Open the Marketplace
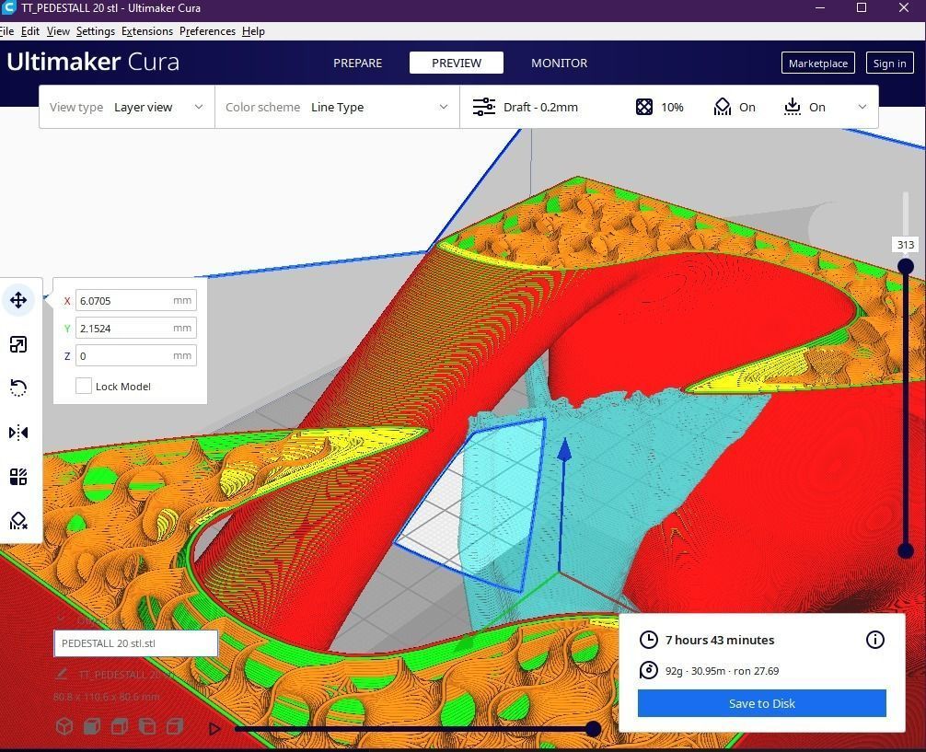The image size is (926, 752). 818,64
